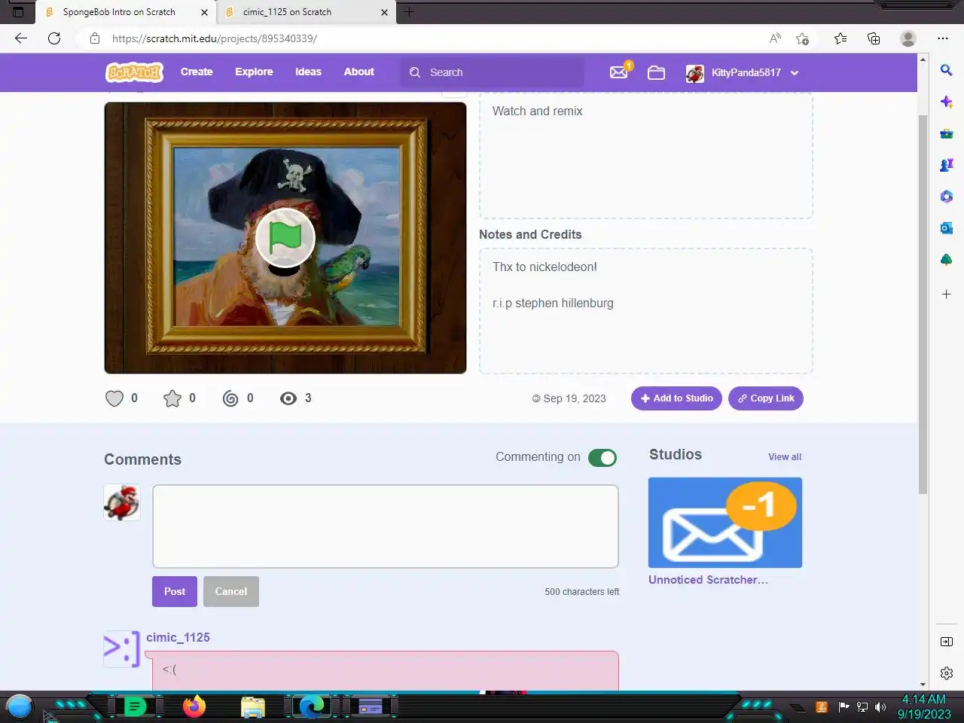The image size is (964, 723).
Task: Post the comment
Action: pos(175,591)
